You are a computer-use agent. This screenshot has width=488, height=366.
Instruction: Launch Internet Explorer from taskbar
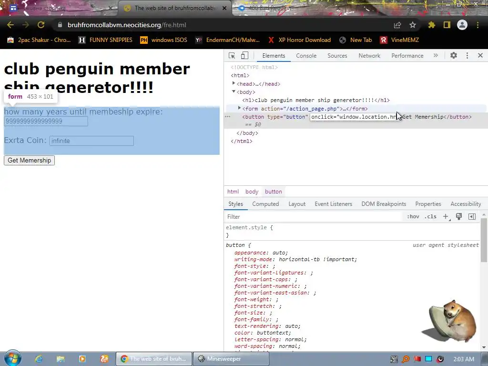click(x=39, y=359)
